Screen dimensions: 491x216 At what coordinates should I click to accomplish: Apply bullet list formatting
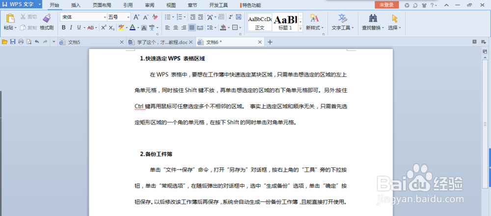(x=168, y=17)
